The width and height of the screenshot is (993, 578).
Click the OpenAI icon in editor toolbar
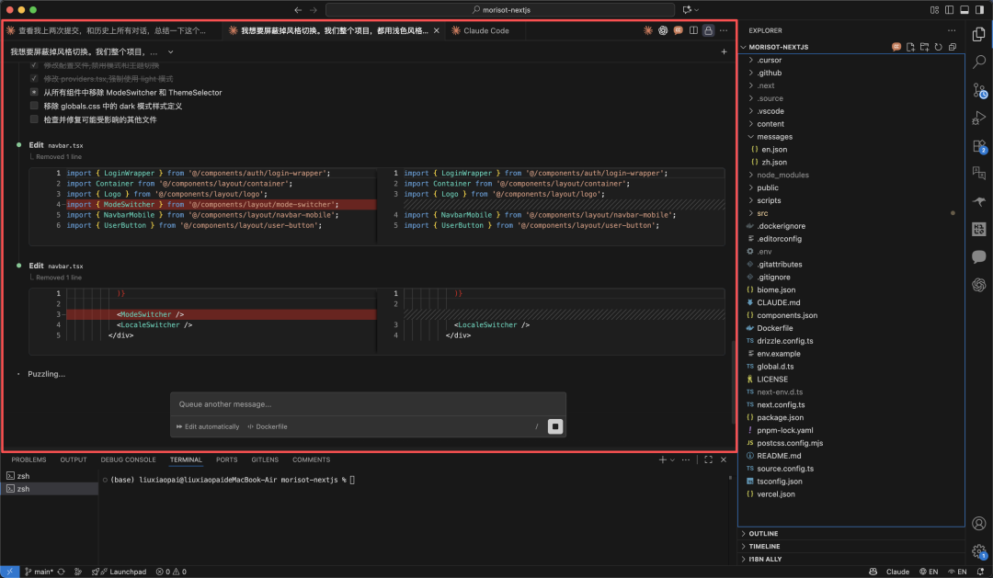(663, 30)
